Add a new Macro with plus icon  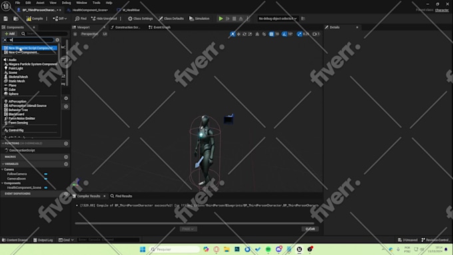point(66,157)
